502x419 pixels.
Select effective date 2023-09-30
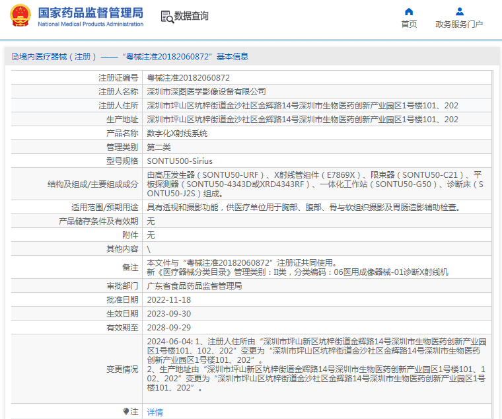(x=168, y=314)
